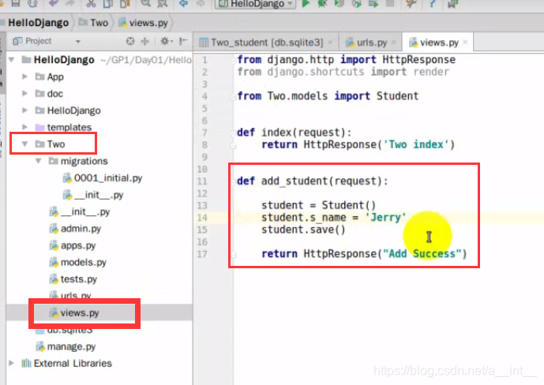Click the fold marker on line 7
The image size is (544, 385).
tap(234, 133)
